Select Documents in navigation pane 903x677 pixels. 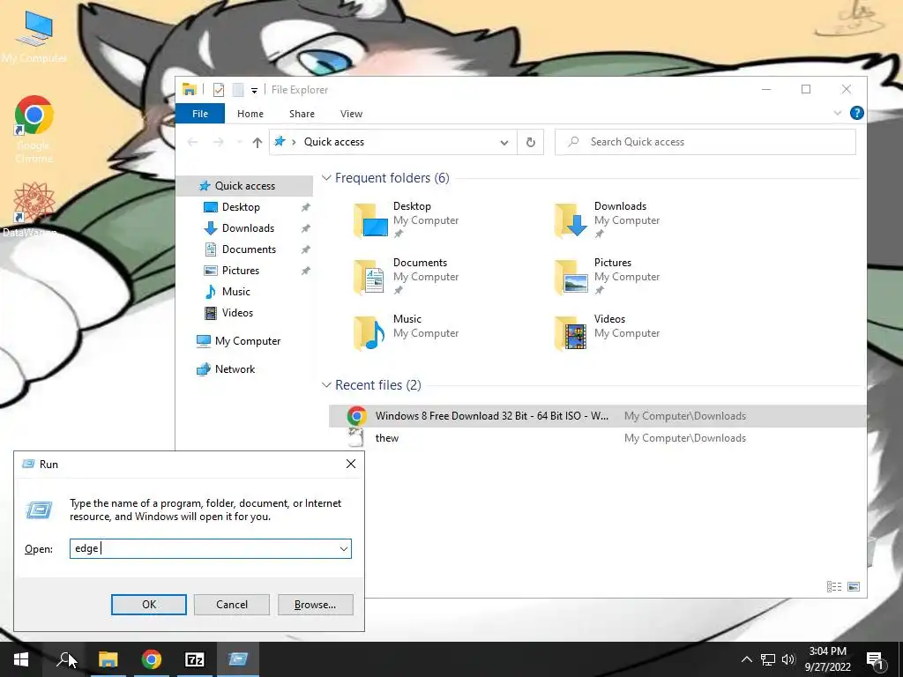(249, 249)
